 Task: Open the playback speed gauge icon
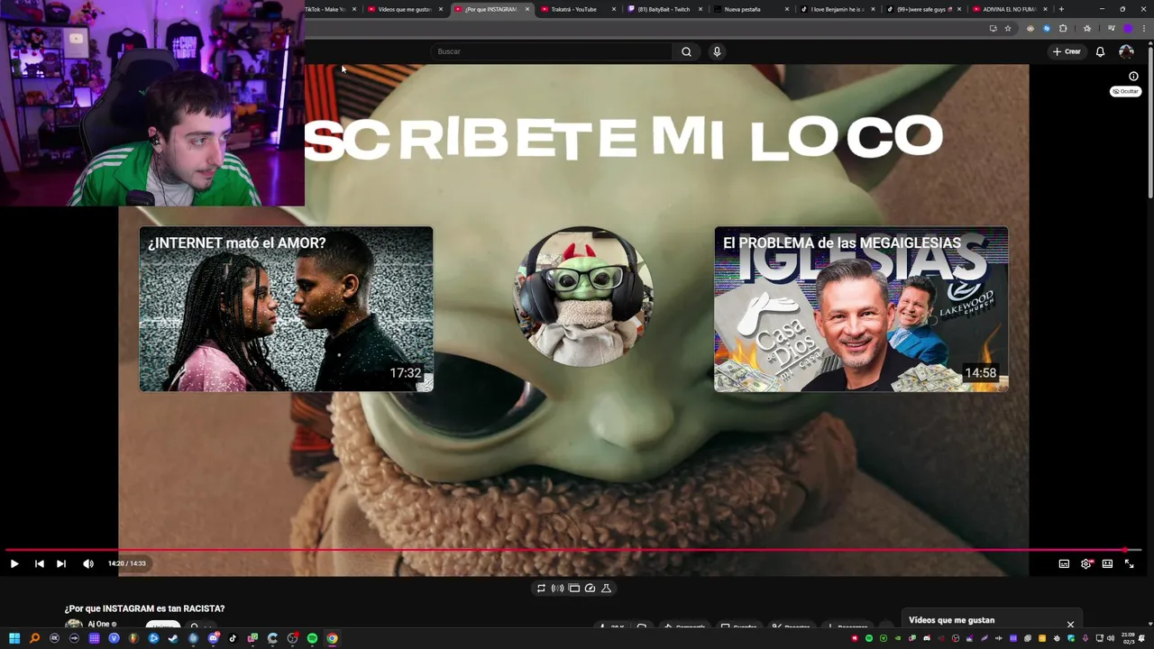[590, 588]
